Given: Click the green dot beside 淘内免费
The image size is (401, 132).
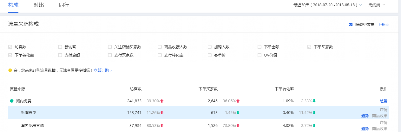Looking at the screenshot, I should click(x=12, y=101).
